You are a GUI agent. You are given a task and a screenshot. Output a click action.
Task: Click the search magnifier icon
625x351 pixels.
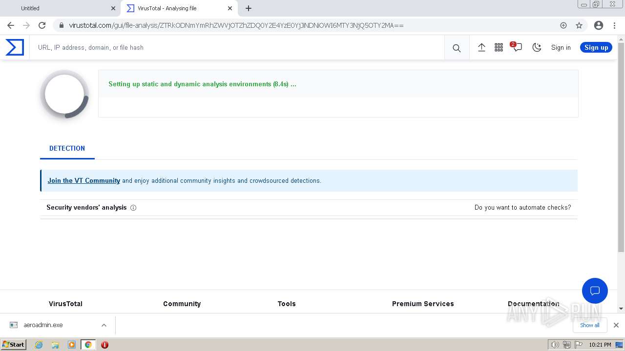point(457,48)
